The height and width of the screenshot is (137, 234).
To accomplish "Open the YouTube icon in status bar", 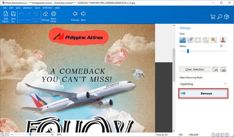I will (x=227, y=135).
